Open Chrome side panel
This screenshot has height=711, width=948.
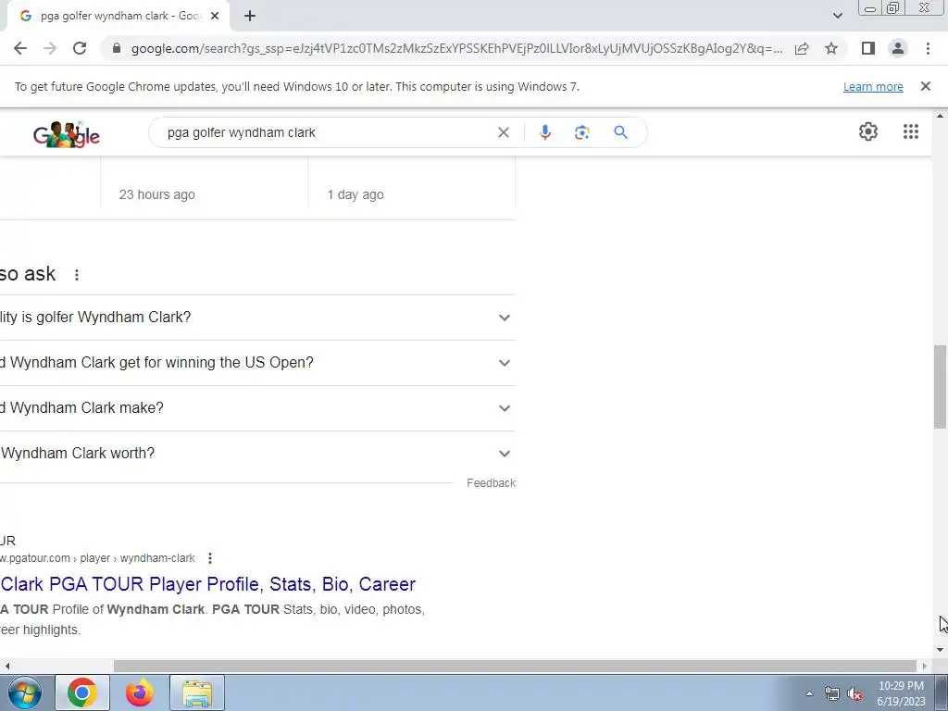(868, 48)
